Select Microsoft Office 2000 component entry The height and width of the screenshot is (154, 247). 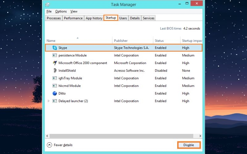[83, 63]
